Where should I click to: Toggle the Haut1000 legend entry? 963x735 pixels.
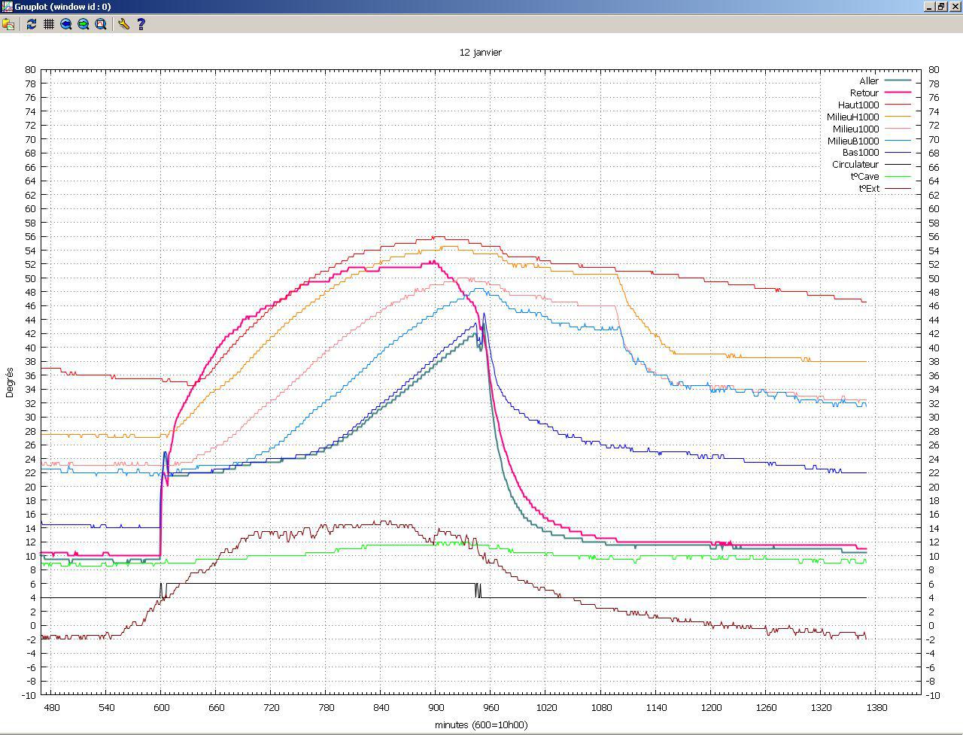point(874,105)
